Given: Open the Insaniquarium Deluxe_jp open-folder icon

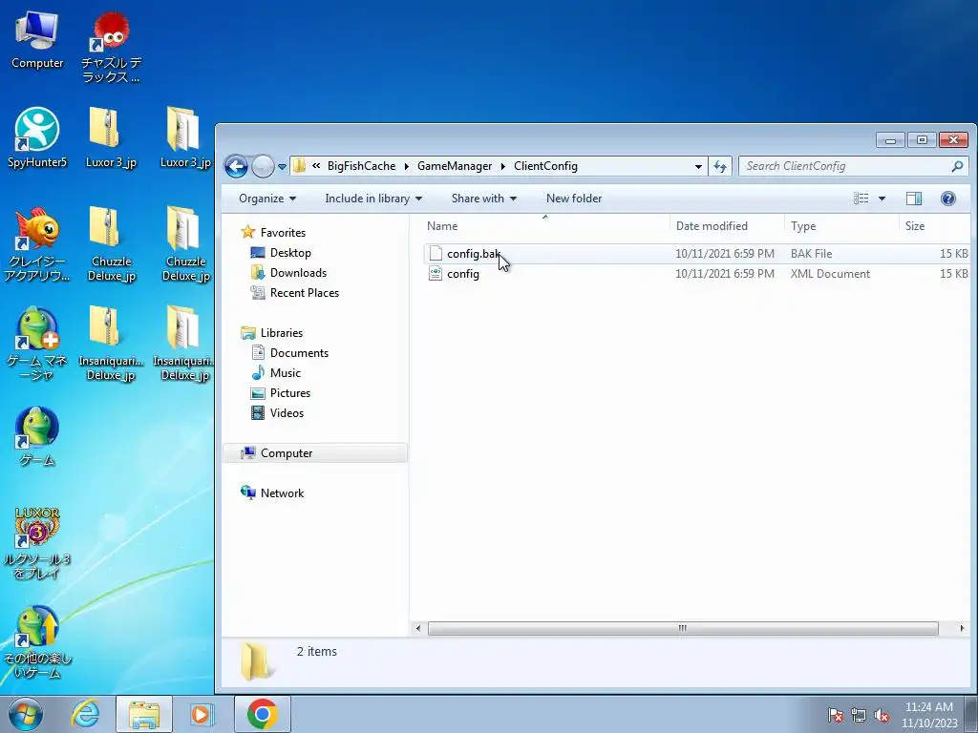Looking at the screenshot, I should [x=183, y=344].
